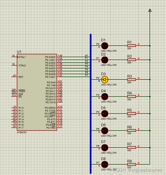This screenshot has height=175, width=166.
Task: Click the ALE pin label
Action: [21, 94]
